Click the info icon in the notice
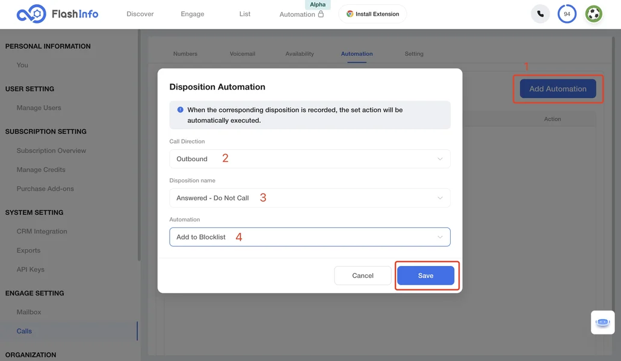The width and height of the screenshot is (621, 361). [180, 110]
